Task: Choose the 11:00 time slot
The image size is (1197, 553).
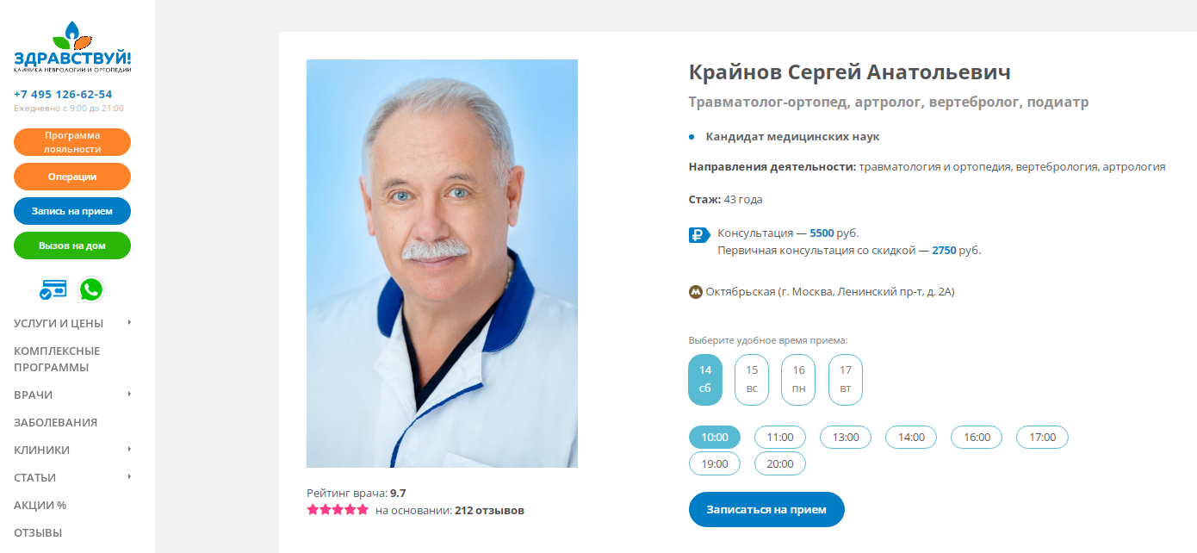Action: (780, 437)
